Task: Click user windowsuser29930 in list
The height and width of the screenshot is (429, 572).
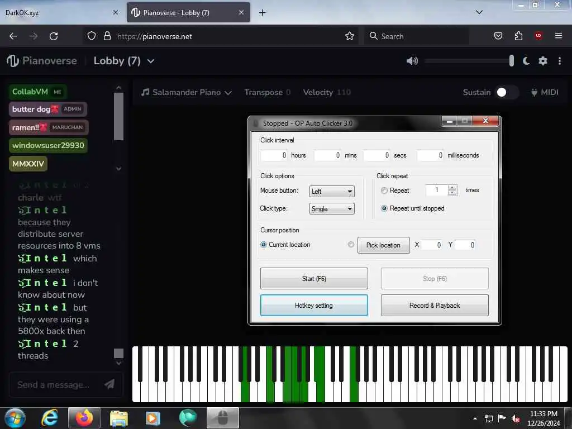Action: [48, 145]
